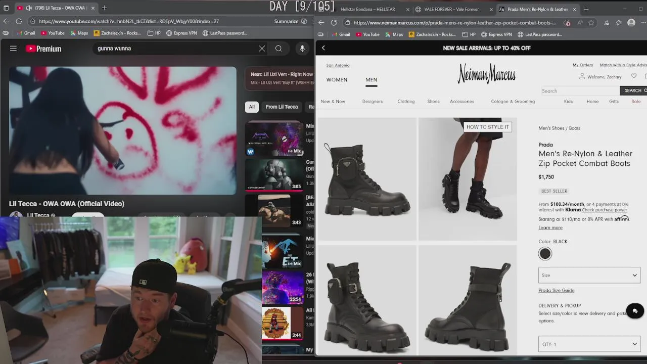Viewport: 647px width, 364px height.
Task: Close the Prada Men's Re-Nylon tab
Action: click(574, 9)
